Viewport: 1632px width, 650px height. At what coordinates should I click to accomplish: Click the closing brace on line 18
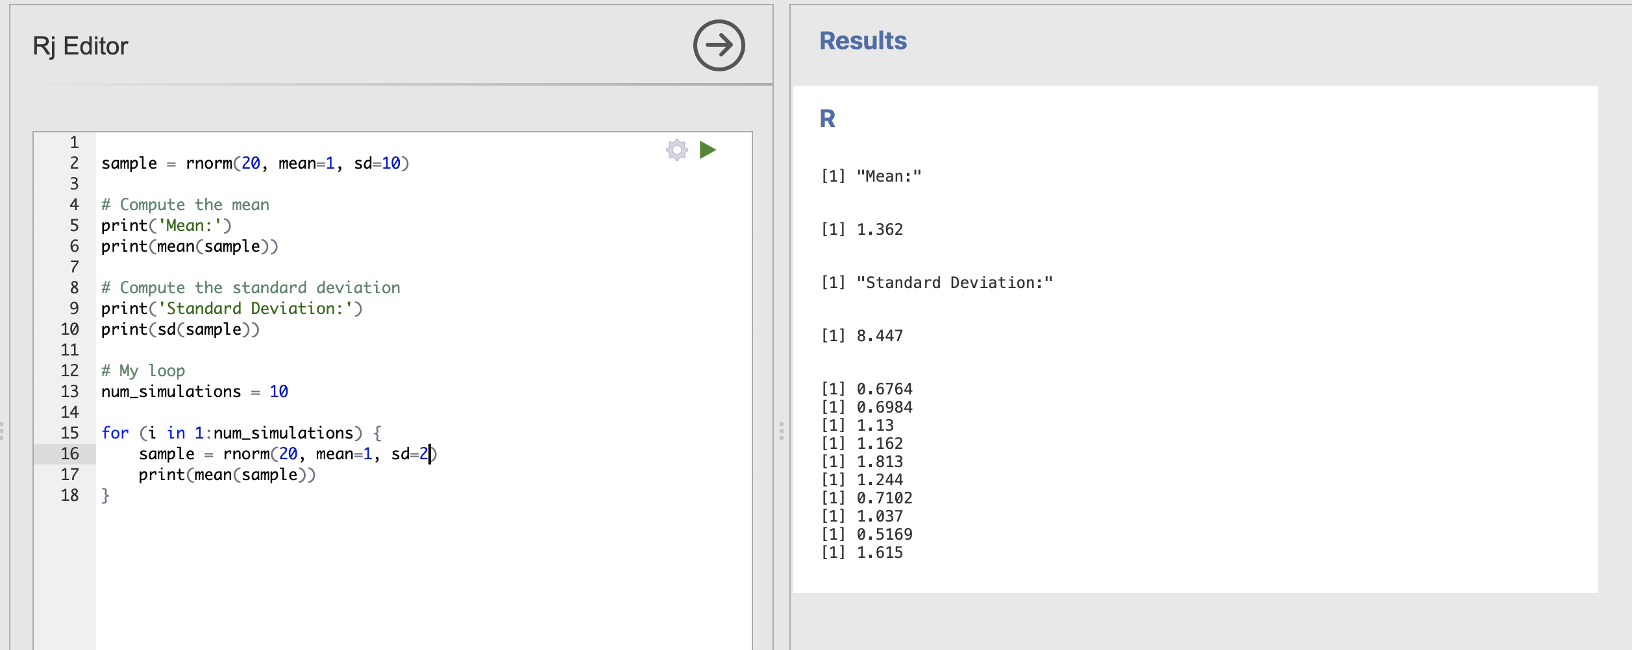pyautogui.click(x=105, y=496)
